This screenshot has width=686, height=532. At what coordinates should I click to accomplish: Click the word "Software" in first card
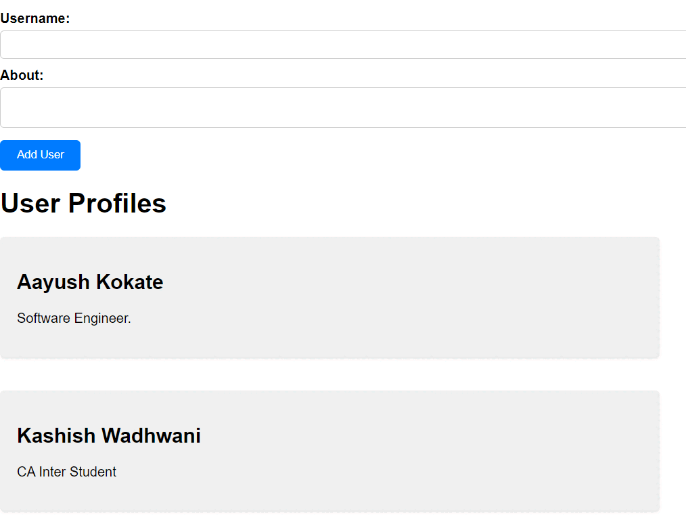click(x=43, y=318)
